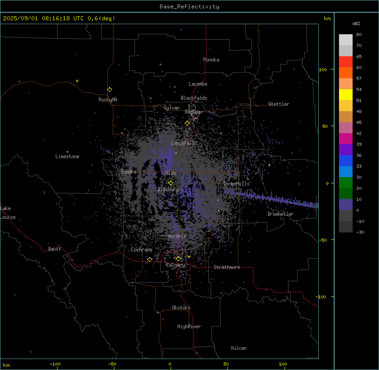Click the Innisfail city label
The width and height of the screenshot is (379, 370).
[x=182, y=143]
